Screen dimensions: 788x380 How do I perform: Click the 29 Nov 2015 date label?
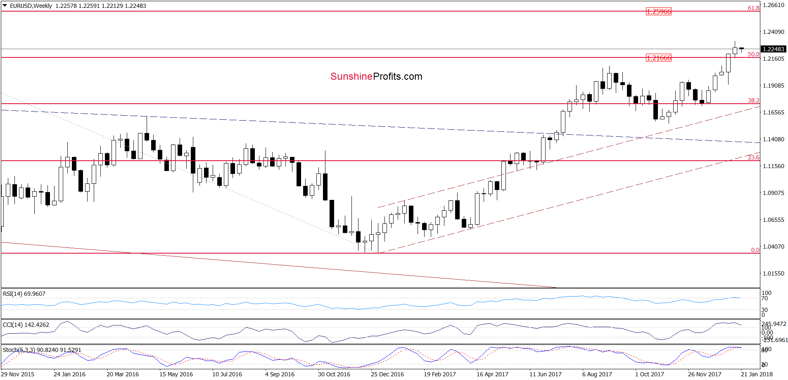18,374
